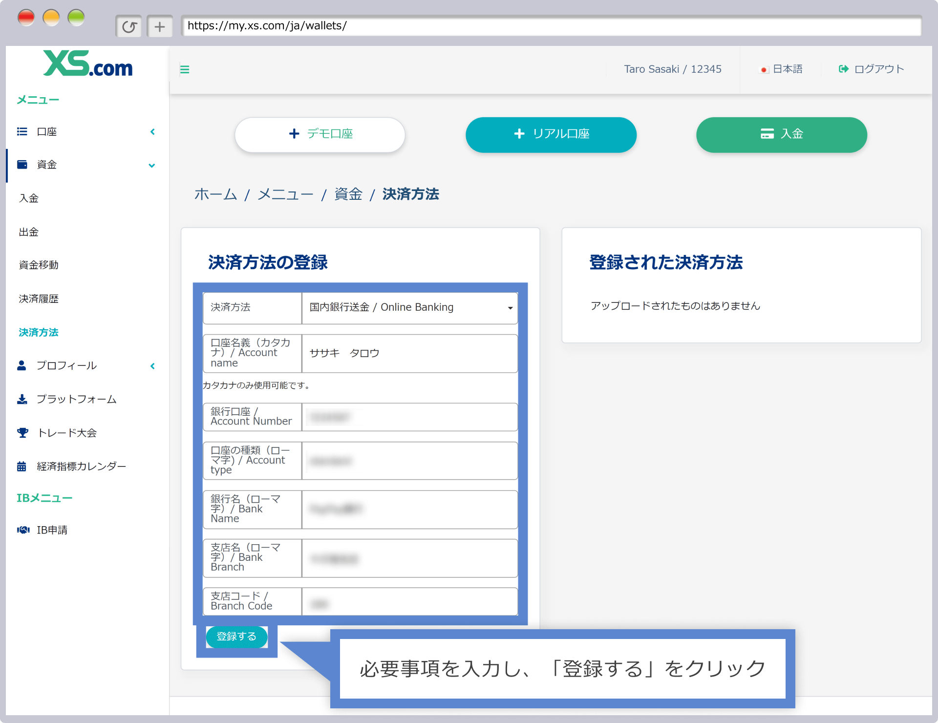
Task: Click the プラットフォーム download icon
Action: [x=22, y=399]
